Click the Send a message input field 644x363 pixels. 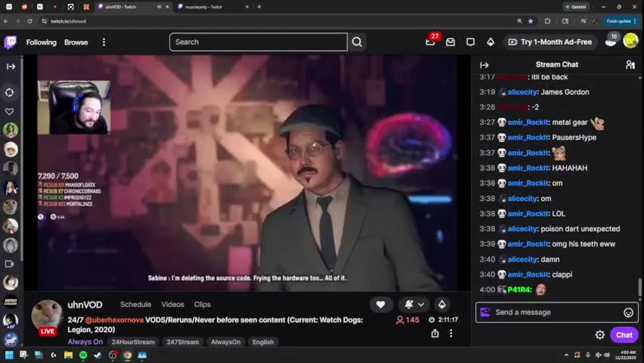tap(557, 313)
